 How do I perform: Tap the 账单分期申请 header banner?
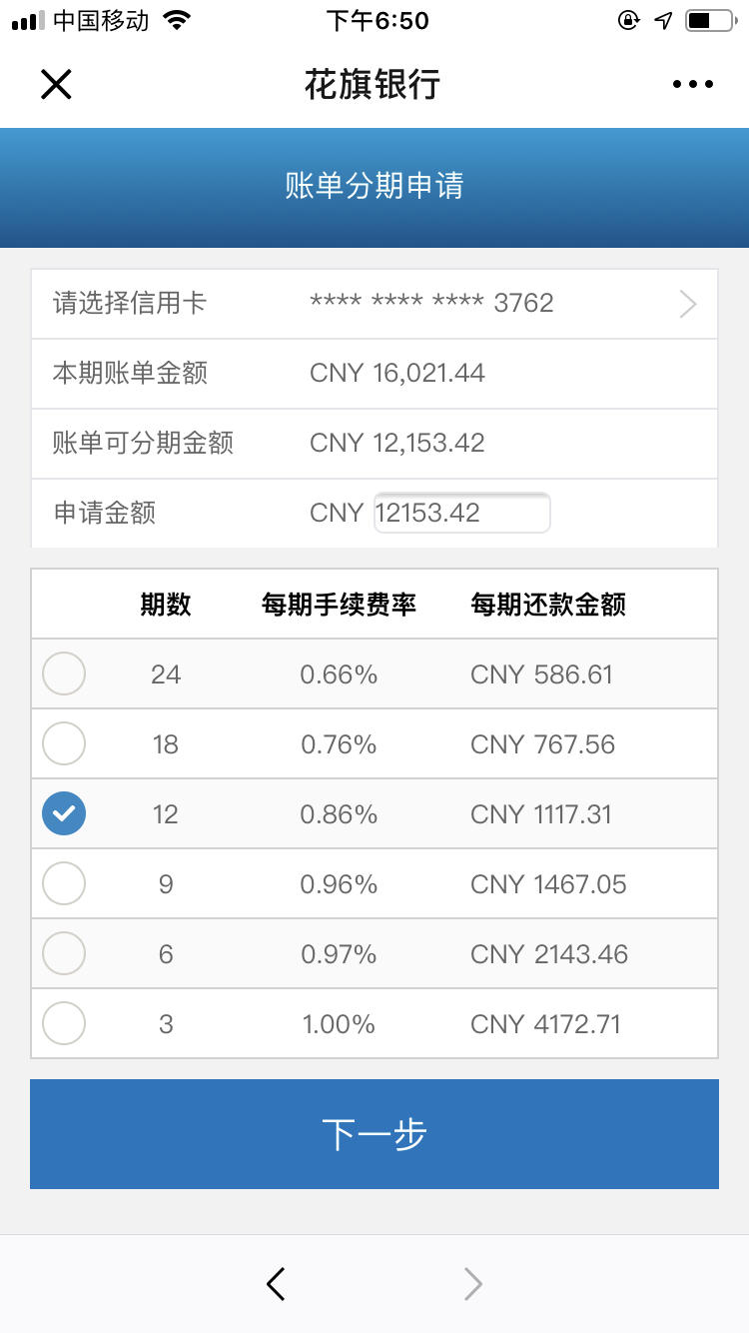(x=374, y=187)
